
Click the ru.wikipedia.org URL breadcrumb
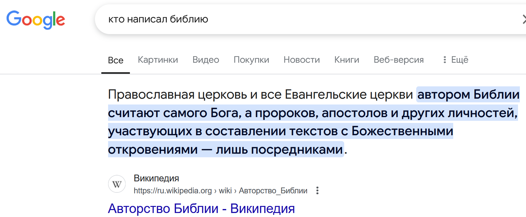click(173, 191)
